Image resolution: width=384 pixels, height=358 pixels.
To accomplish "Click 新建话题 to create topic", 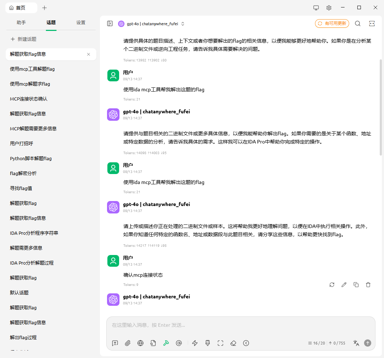I will [x=23, y=39].
